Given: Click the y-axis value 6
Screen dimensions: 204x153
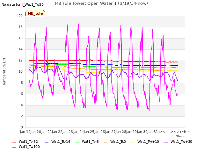Looking at the screenshot, I should (x=22, y=94).
